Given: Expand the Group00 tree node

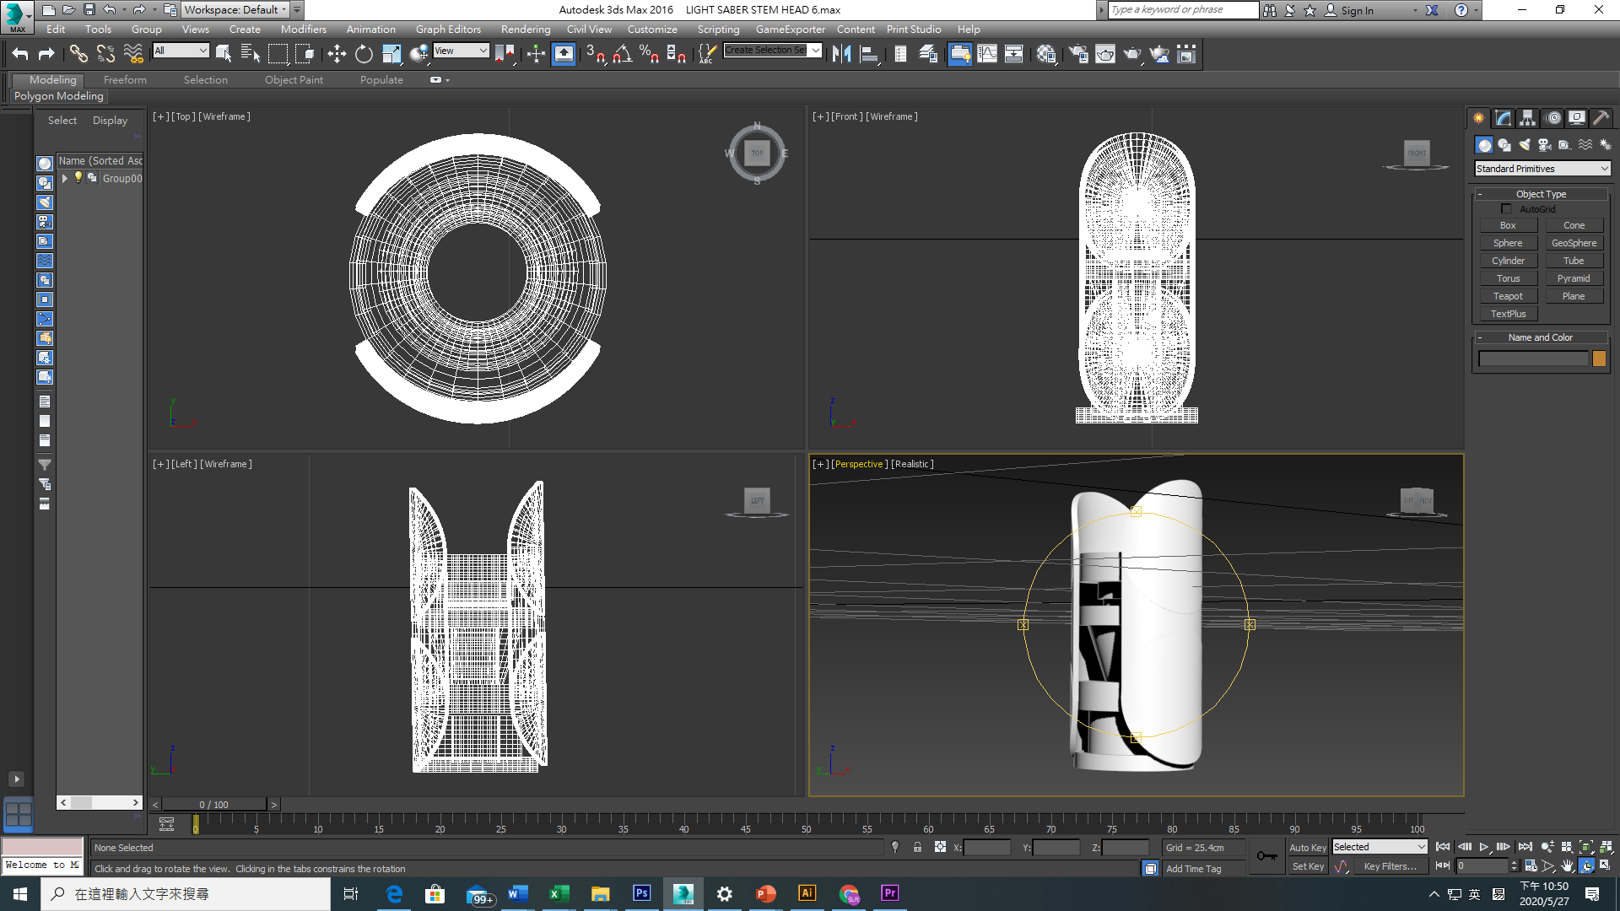Looking at the screenshot, I should [x=65, y=178].
